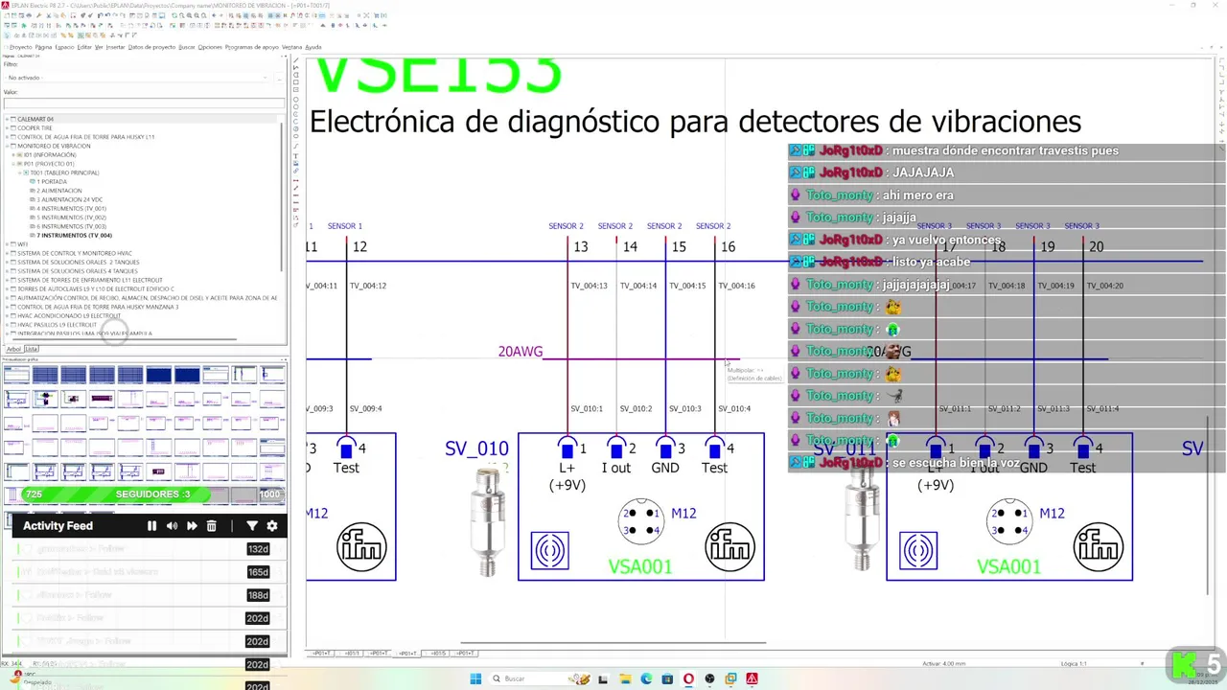Open the Programas de apoyo menu
Screen dimensions: 1227x690
click(252, 47)
